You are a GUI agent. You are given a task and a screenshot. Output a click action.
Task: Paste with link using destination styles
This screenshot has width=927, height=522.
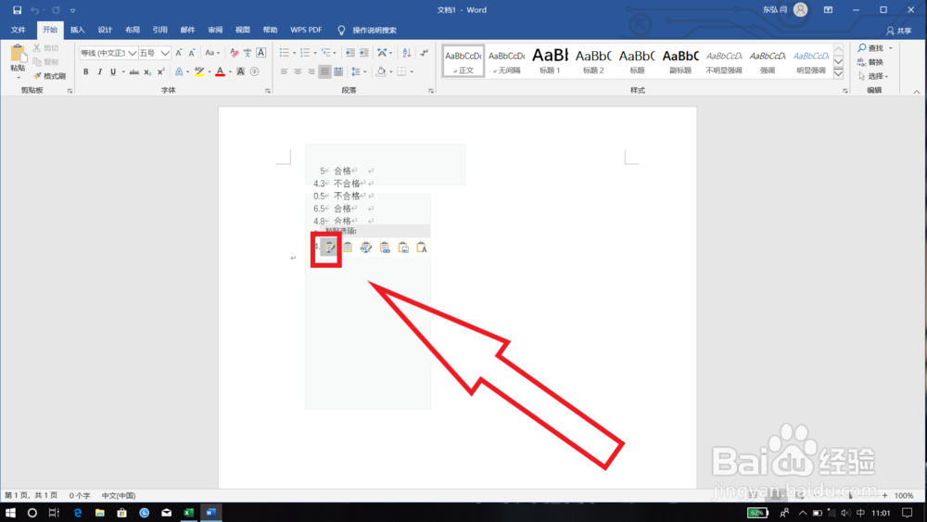tap(385, 248)
